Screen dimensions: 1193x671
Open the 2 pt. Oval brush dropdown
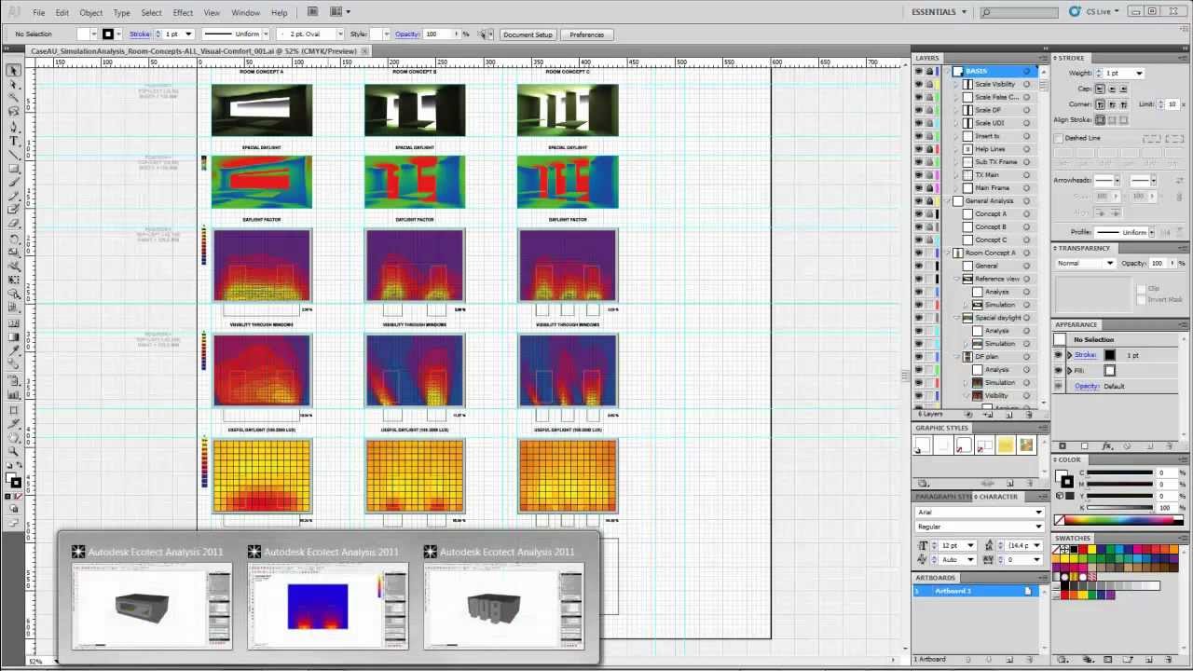click(341, 34)
